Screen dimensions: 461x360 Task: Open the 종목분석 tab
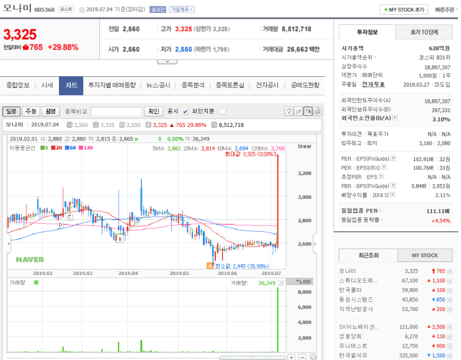(x=193, y=85)
